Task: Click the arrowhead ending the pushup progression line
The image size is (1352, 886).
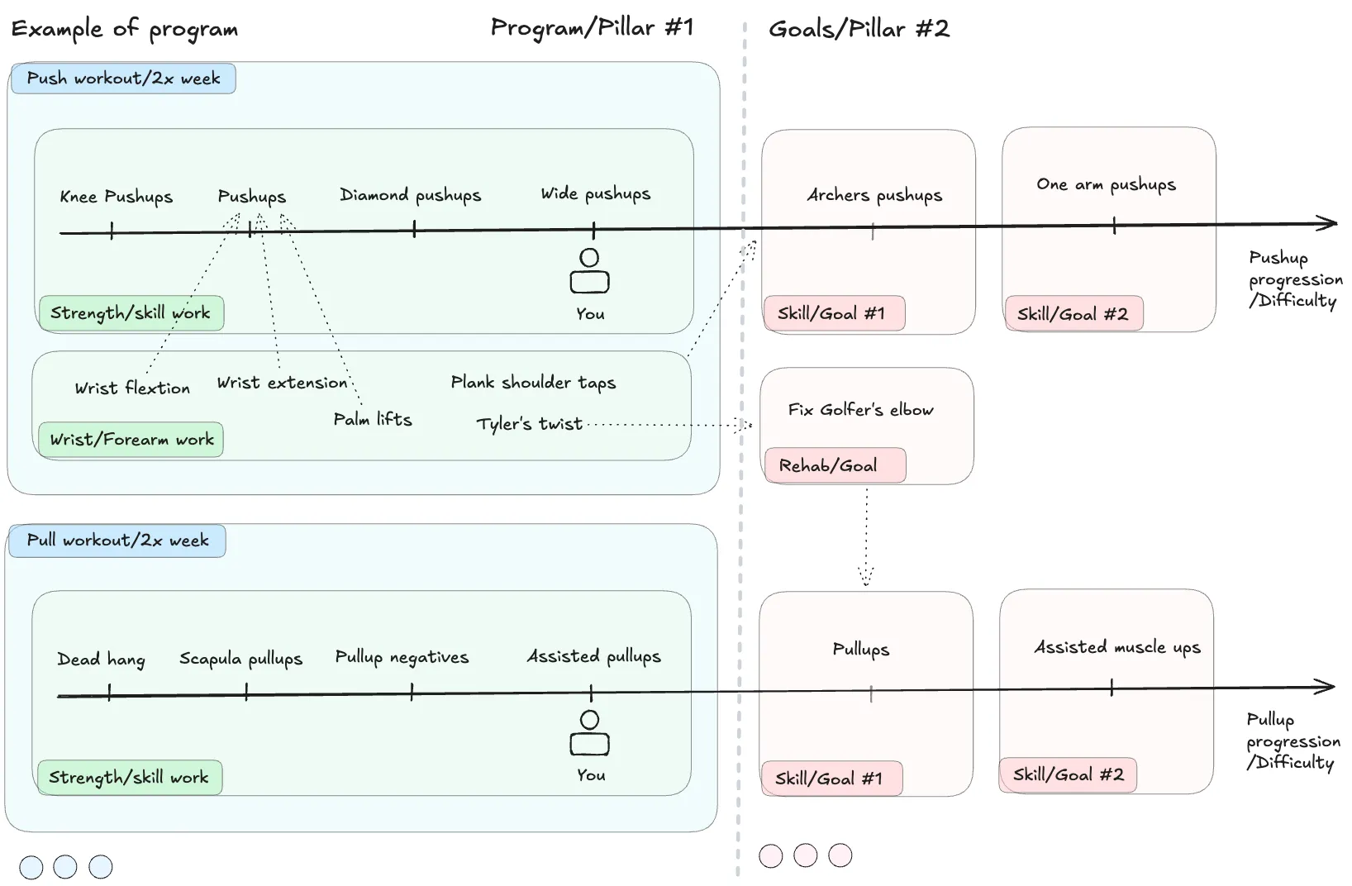Action: tap(1327, 222)
